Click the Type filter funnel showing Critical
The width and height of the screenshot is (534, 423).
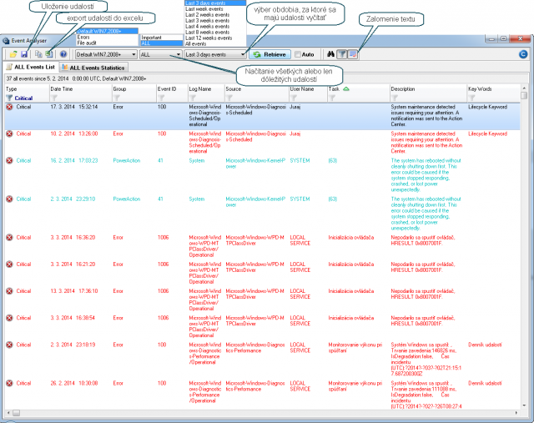9,98
